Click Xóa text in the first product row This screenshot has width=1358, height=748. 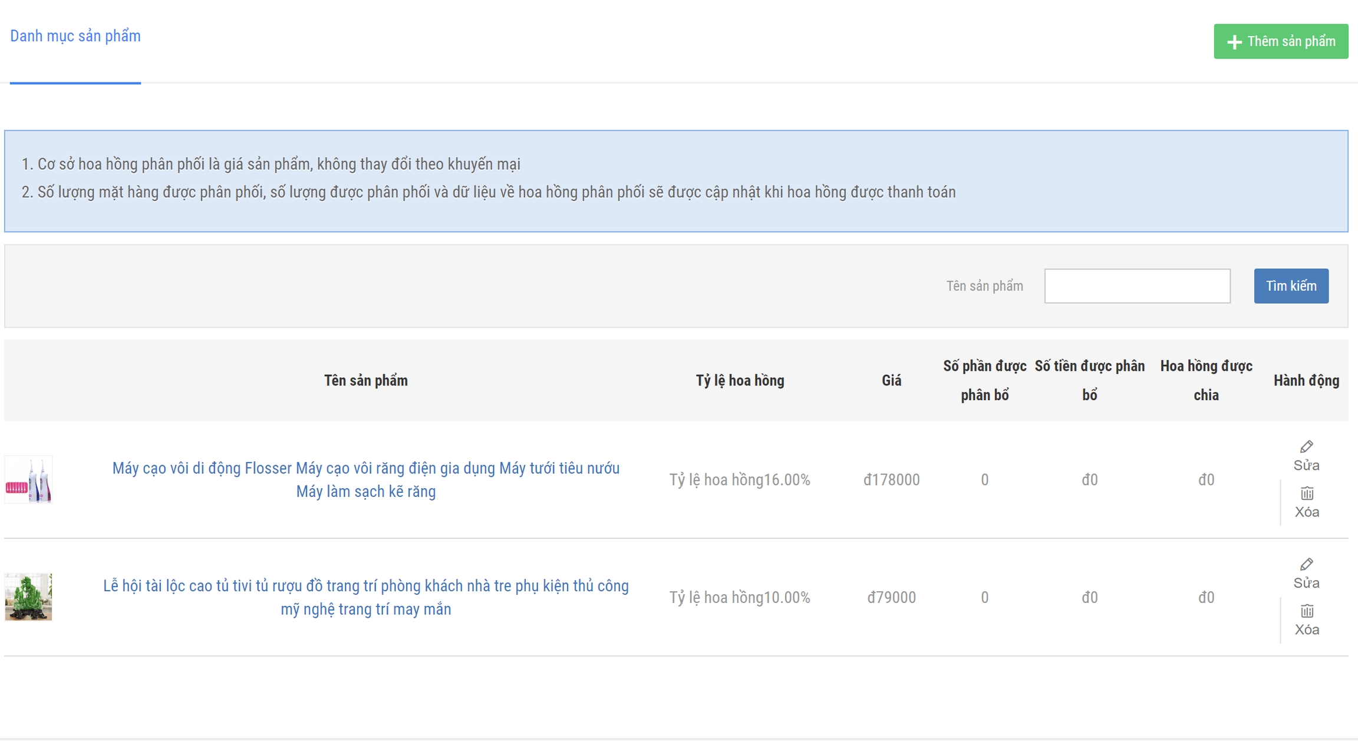1307,512
